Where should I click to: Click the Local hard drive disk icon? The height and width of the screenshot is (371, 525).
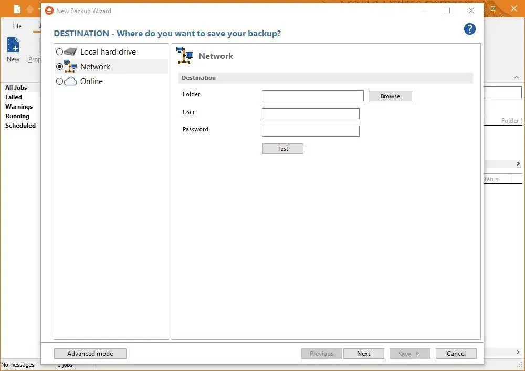[x=70, y=52]
